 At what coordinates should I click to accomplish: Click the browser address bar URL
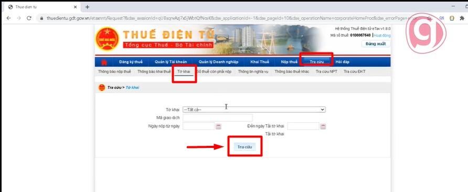click(233, 18)
